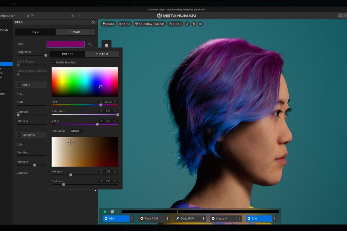Select the first Idle animation clip
Image resolution: width=347 pixels, height=231 pixels.
116,219
